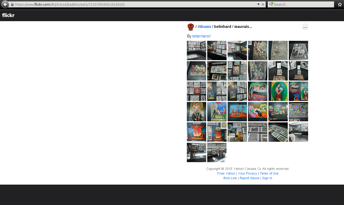The height and width of the screenshot is (205, 344).
Task: Click the Sign In link
Action: 267,178
